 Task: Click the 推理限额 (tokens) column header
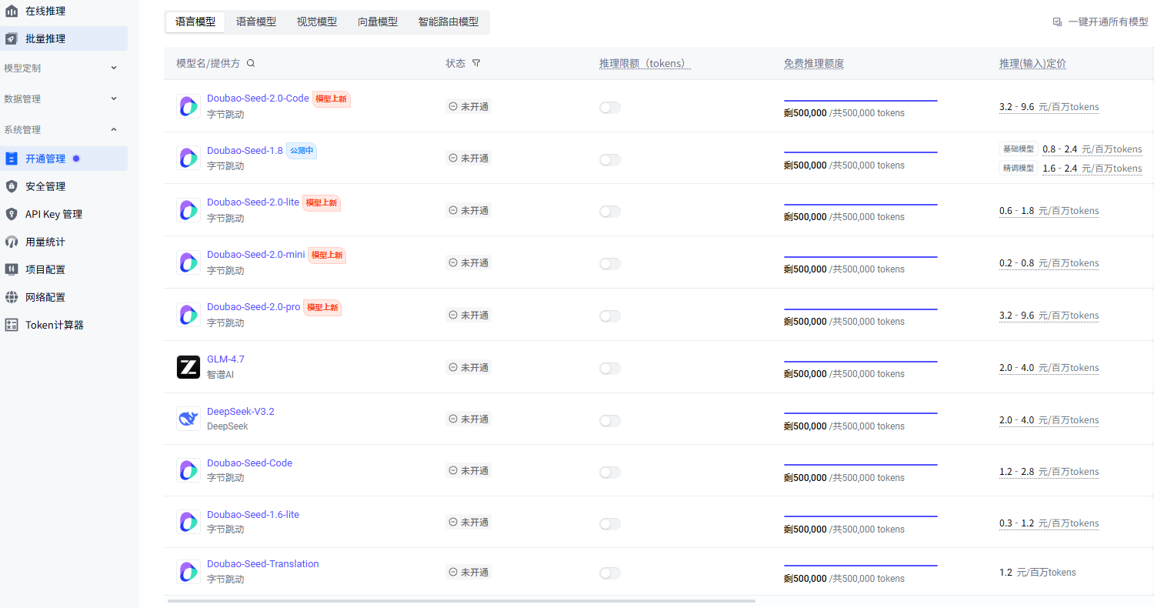645,64
